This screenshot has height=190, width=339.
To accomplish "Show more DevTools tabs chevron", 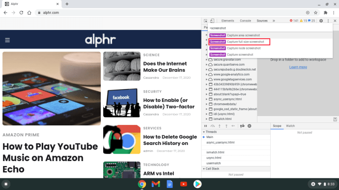I will [274, 21].
